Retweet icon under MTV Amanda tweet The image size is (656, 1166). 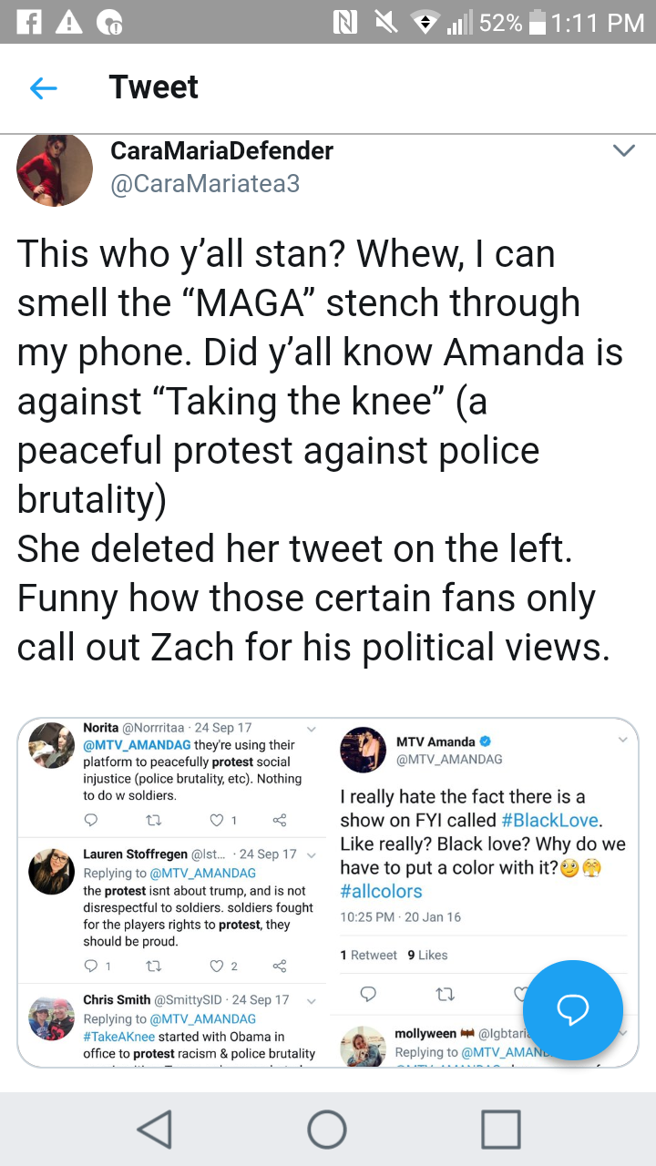(x=446, y=993)
